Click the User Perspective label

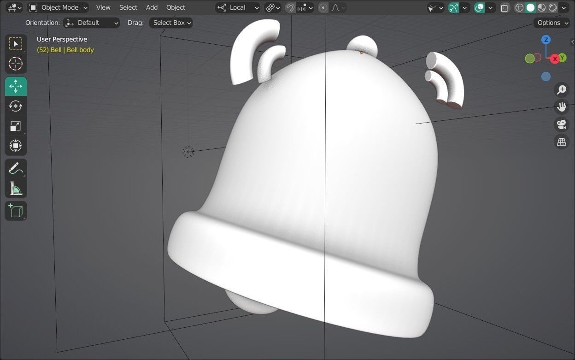[x=62, y=39]
